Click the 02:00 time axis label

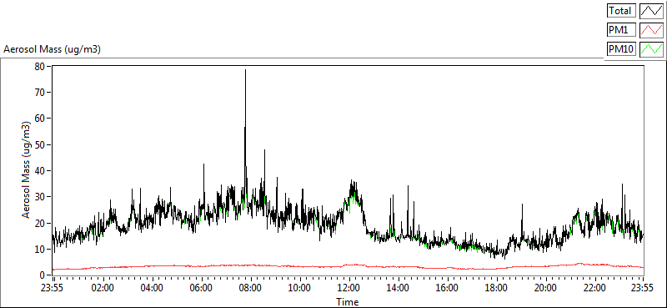click(x=103, y=288)
